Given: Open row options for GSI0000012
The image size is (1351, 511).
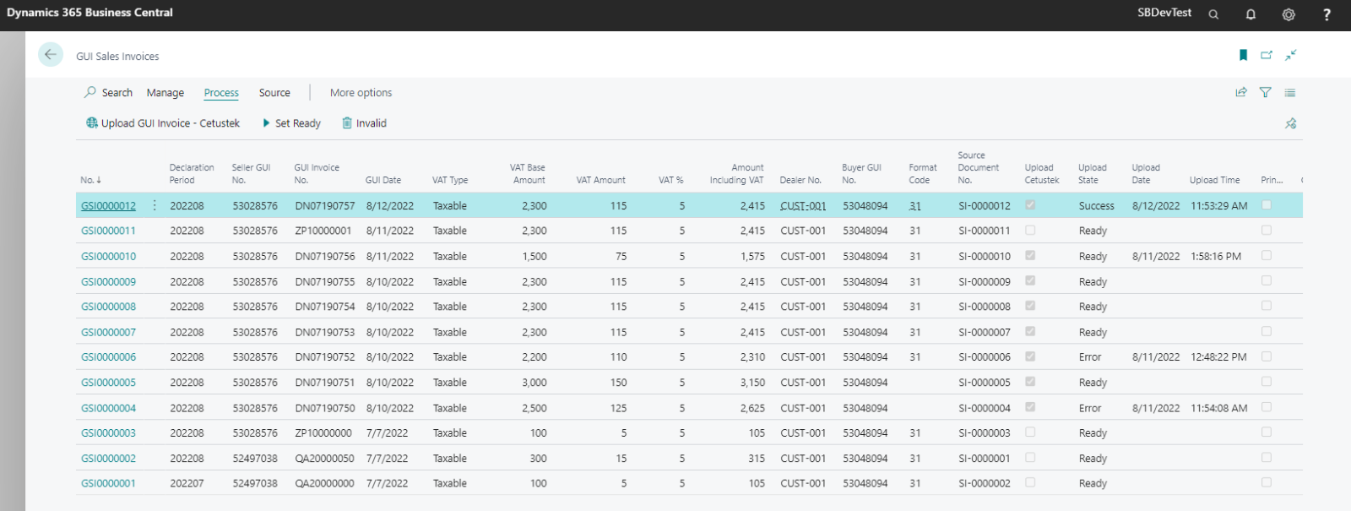Looking at the screenshot, I should (x=155, y=205).
